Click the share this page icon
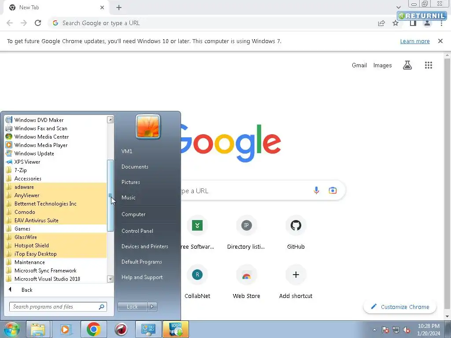Screen dimensions: 451x338 [x=381, y=23]
